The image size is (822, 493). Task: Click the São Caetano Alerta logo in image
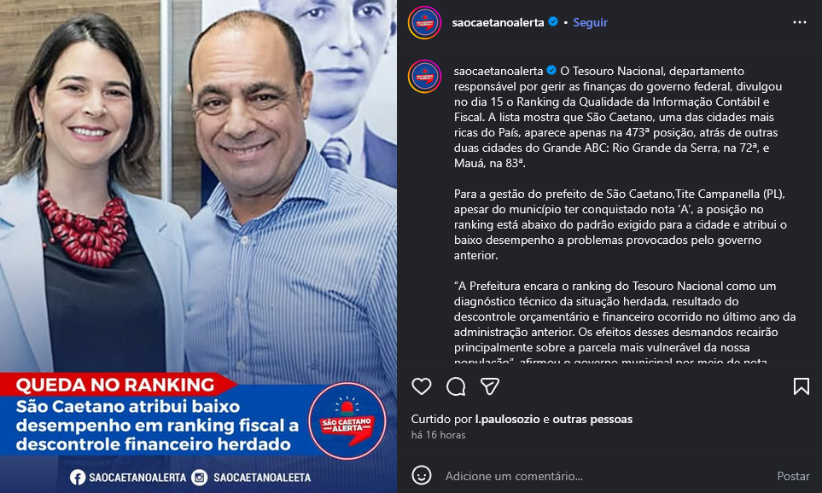[347, 420]
